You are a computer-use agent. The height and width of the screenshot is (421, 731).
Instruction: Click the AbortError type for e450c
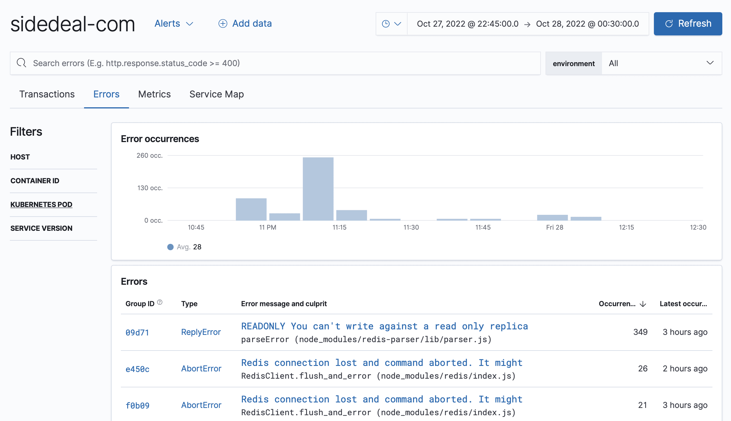click(x=201, y=369)
